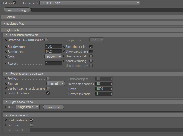Uncheck the Store direct light option

point(91,46)
